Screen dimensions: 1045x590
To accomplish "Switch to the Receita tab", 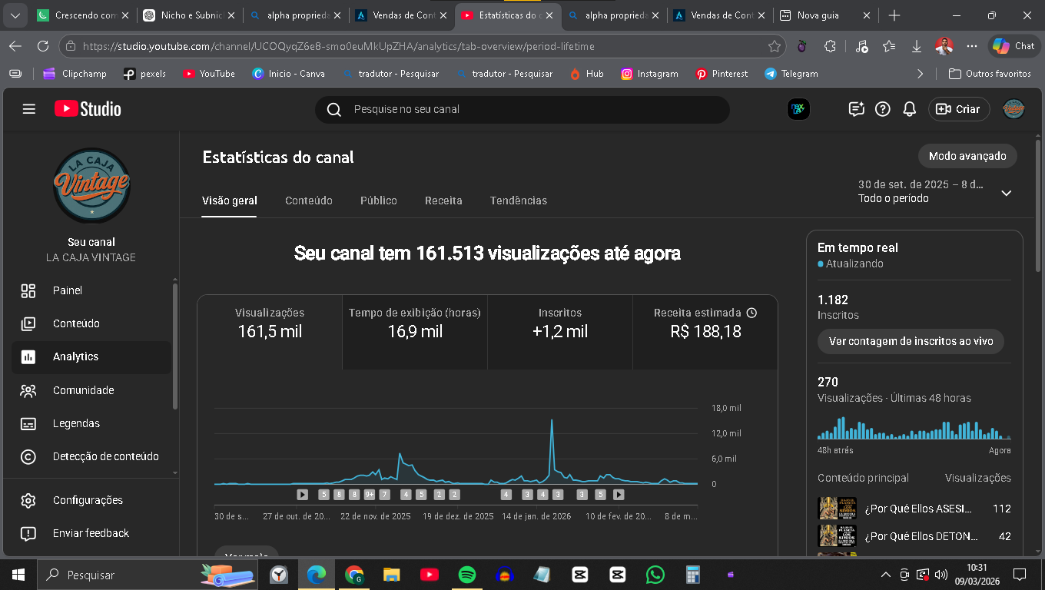I will pyautogui.click(x=443, y=201).
